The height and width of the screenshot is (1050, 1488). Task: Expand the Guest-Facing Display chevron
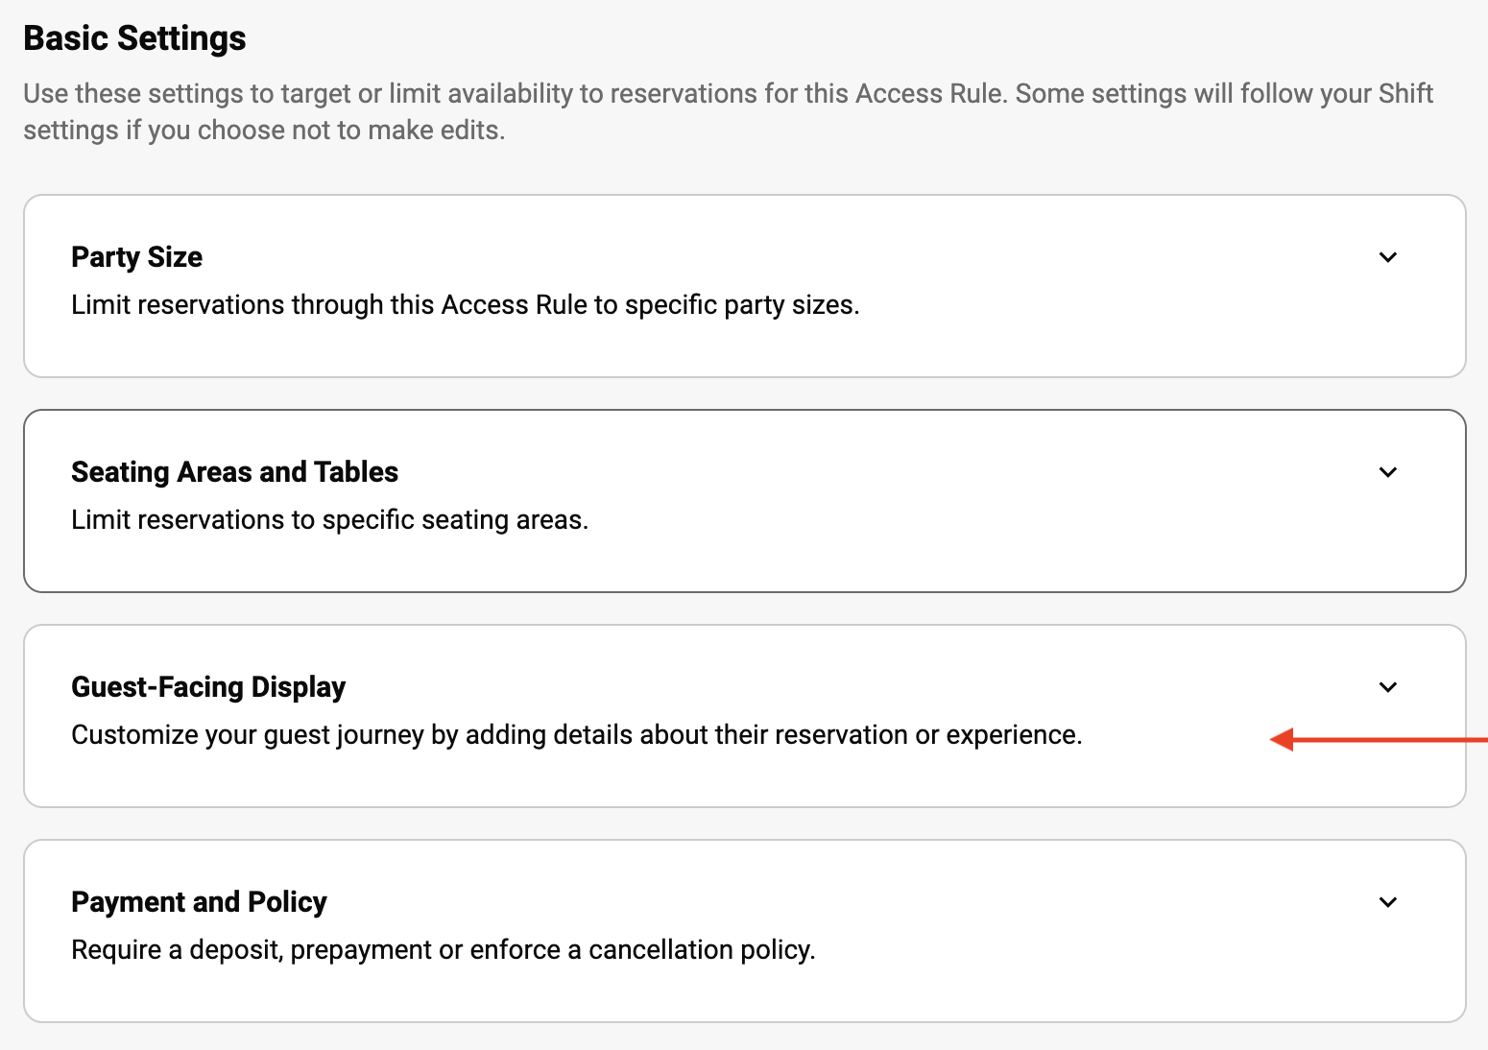click(x=1387, y=687)
